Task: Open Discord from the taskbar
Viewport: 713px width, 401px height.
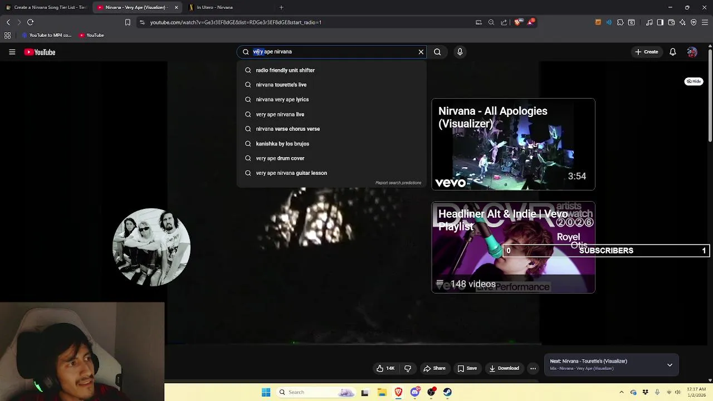Action: [414, 392]
